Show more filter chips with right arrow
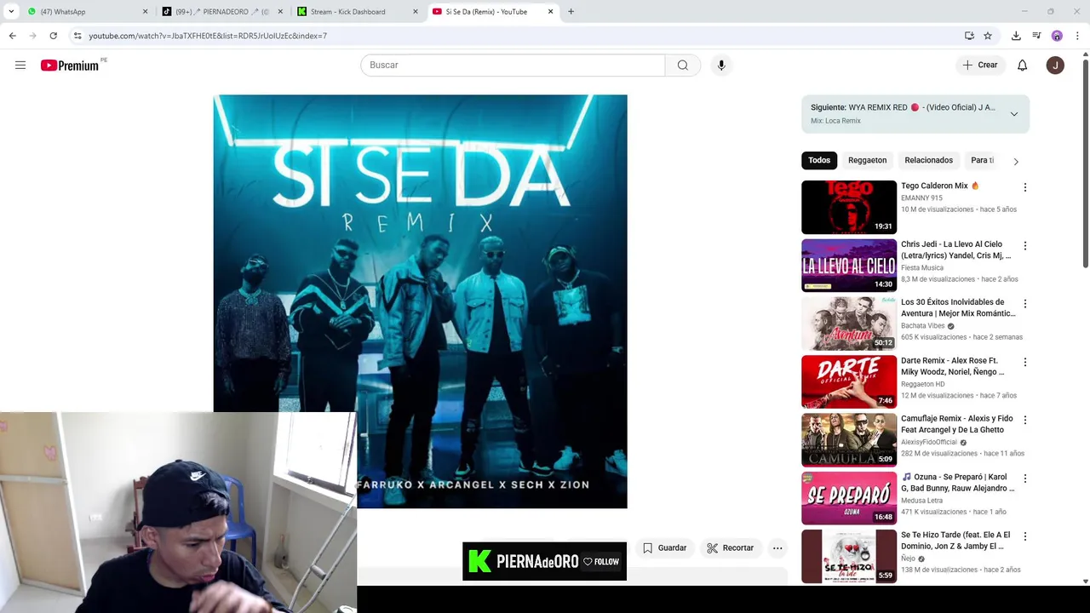1090x613 pixels. click(x=1015, y=161)
